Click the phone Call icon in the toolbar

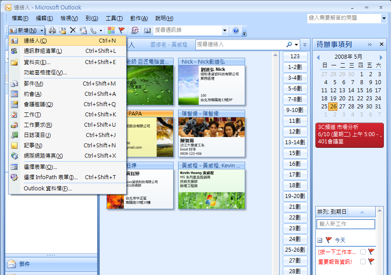pos(93,30)
